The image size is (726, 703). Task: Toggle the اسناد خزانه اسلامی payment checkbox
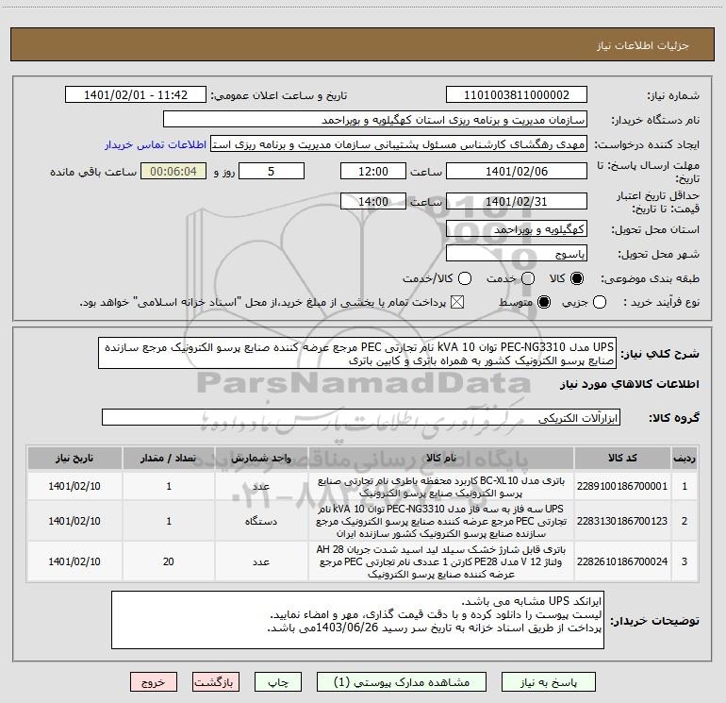tap(457, 303)
